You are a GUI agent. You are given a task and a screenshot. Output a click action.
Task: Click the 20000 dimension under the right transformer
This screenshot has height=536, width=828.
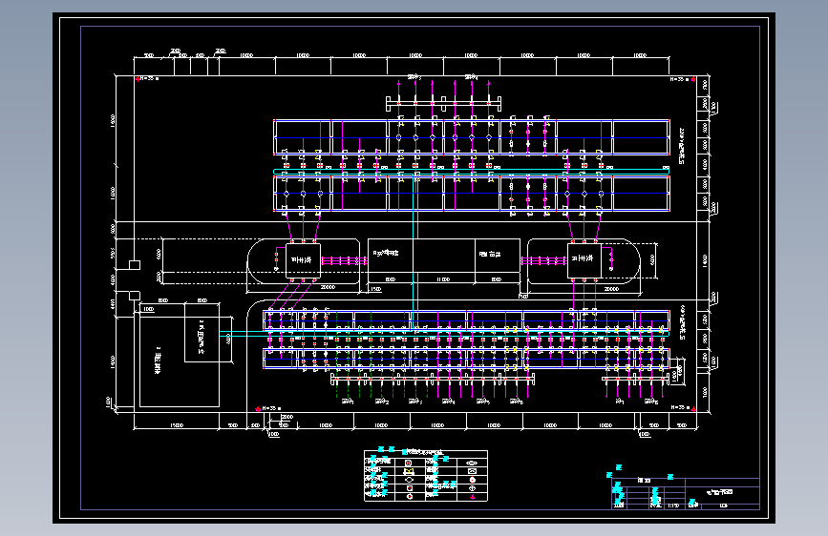[x=611, y=289]
